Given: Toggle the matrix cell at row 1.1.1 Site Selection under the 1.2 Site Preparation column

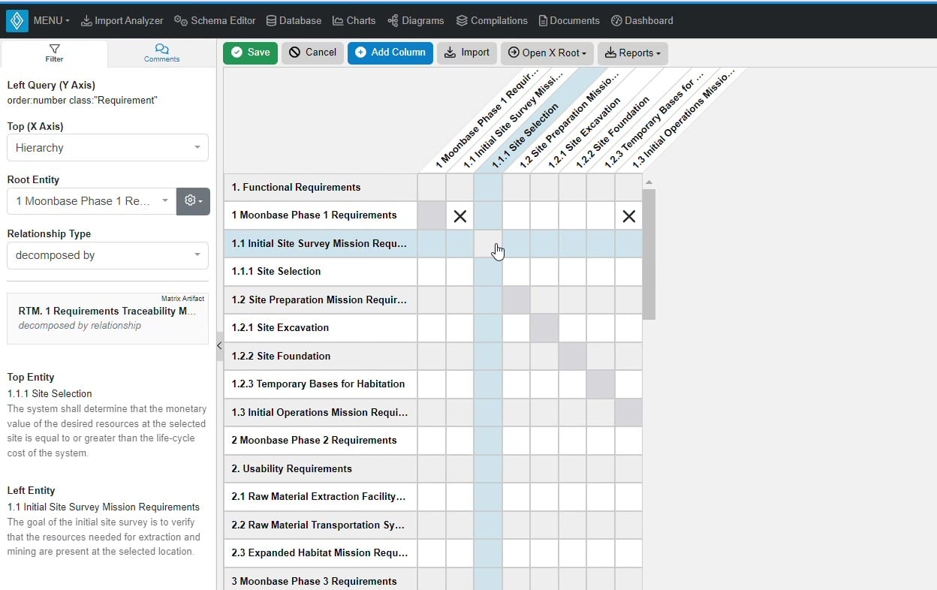Looking at the screenshot, I should coord(516,272).
